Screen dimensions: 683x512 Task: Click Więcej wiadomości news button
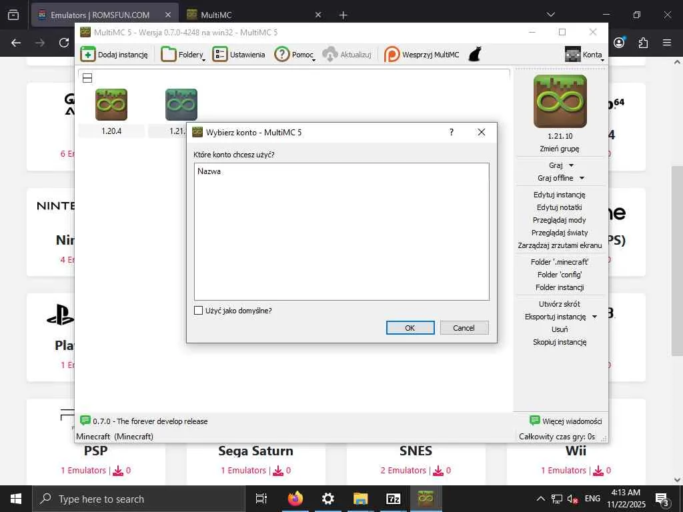click(x=566, y=421)
